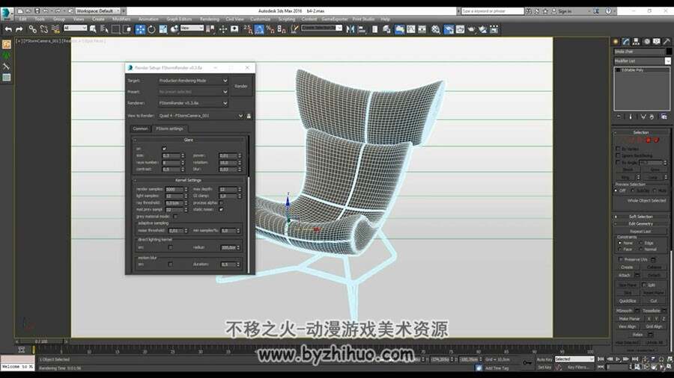This screenshot has width=674, height=378.
Task: Select the Unlink Selection tool
Action: (x=44, y=29)
